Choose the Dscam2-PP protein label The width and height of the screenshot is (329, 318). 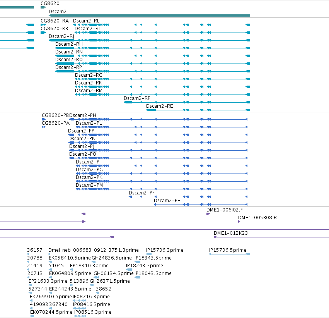tap(81, 131)
